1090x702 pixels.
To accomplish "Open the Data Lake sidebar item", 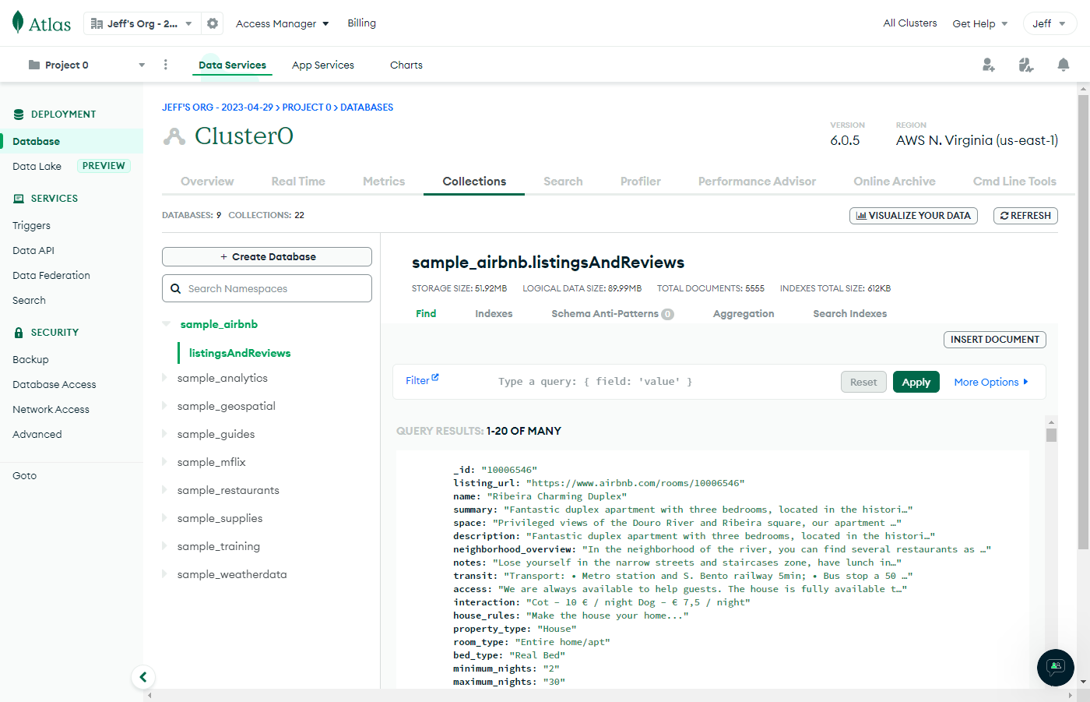I will (37, 166).
